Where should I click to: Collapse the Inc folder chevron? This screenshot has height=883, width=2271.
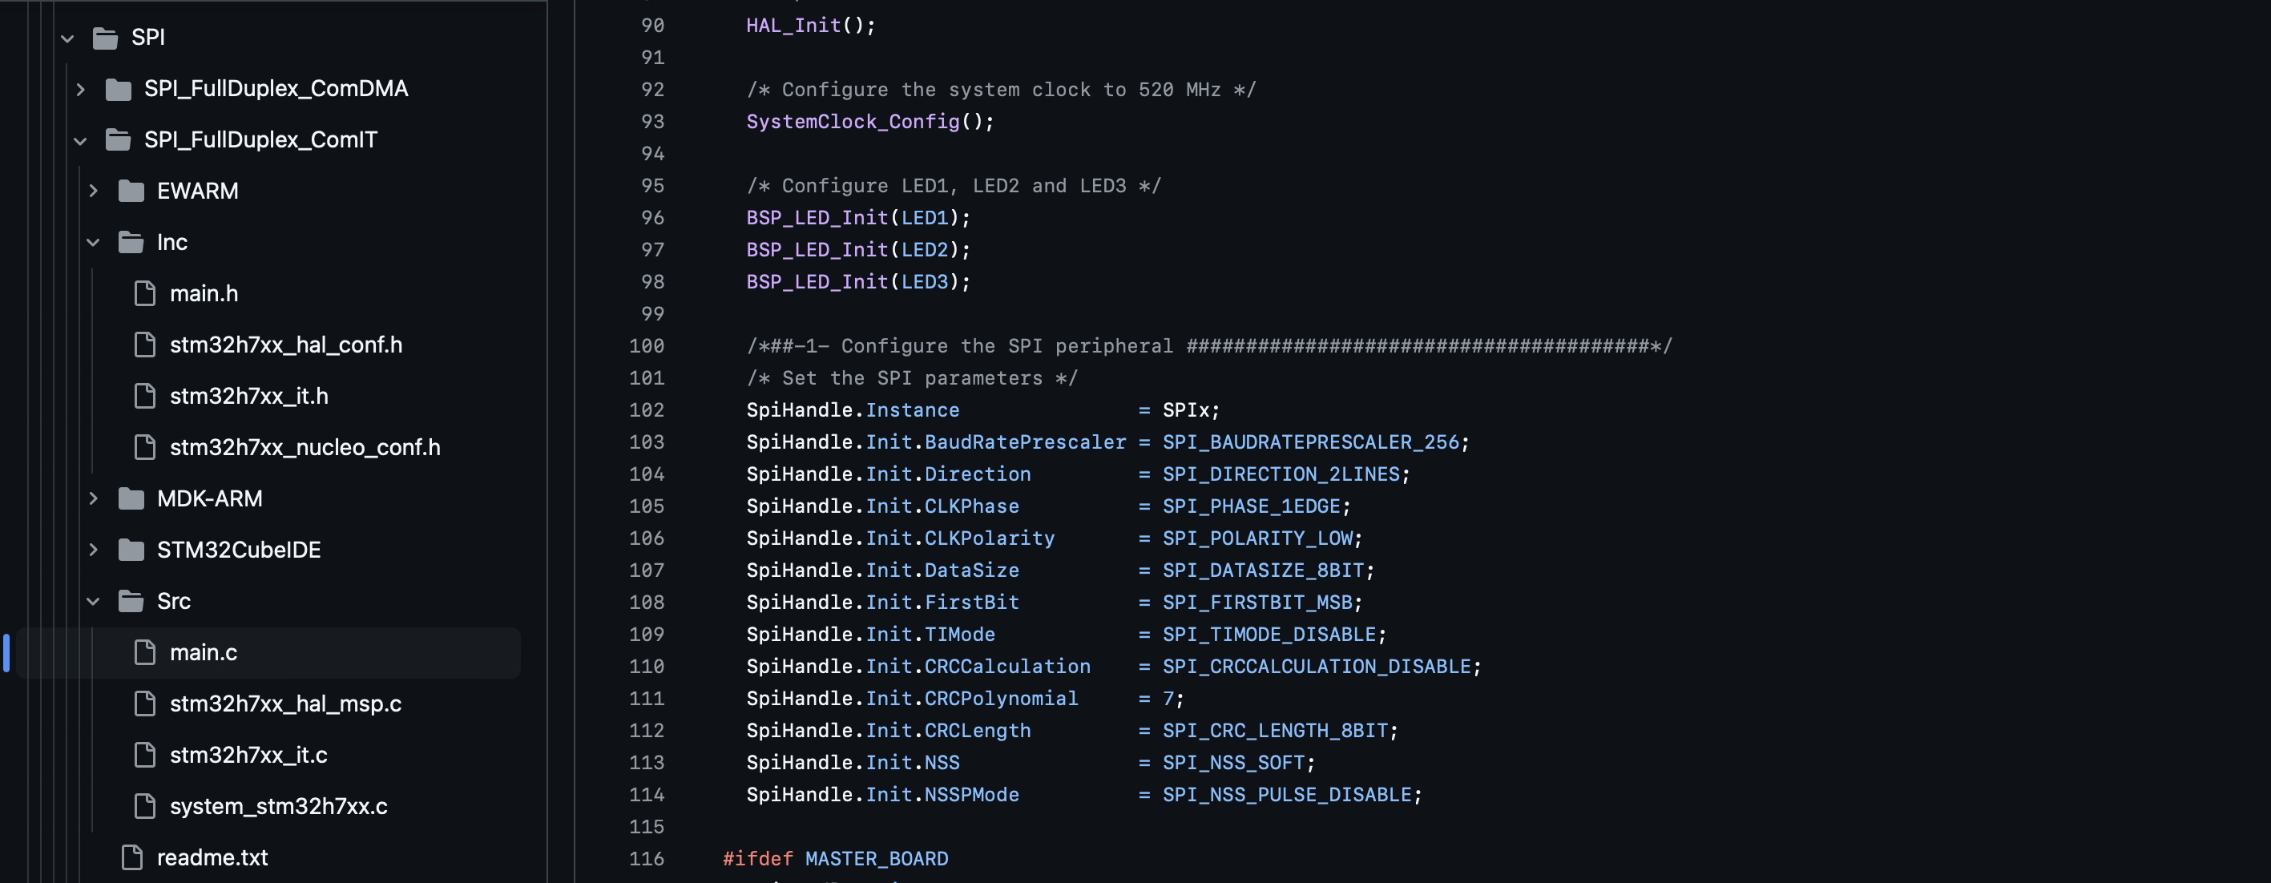click(x=94, y=242)
